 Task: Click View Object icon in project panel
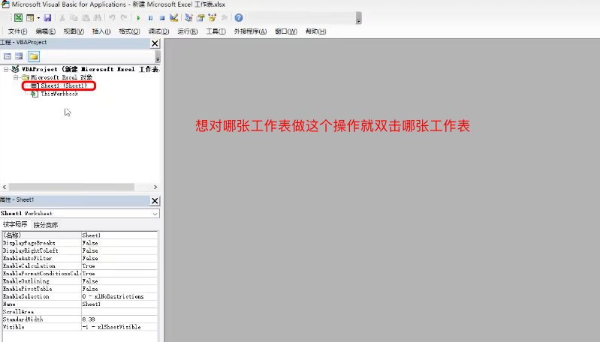click(19, 56)
